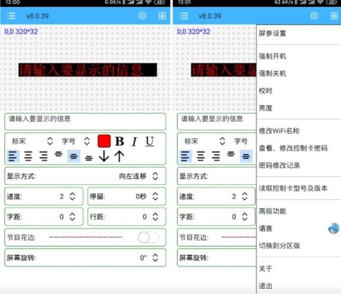Select vertical bottom alignment icon

click(89, 157)
